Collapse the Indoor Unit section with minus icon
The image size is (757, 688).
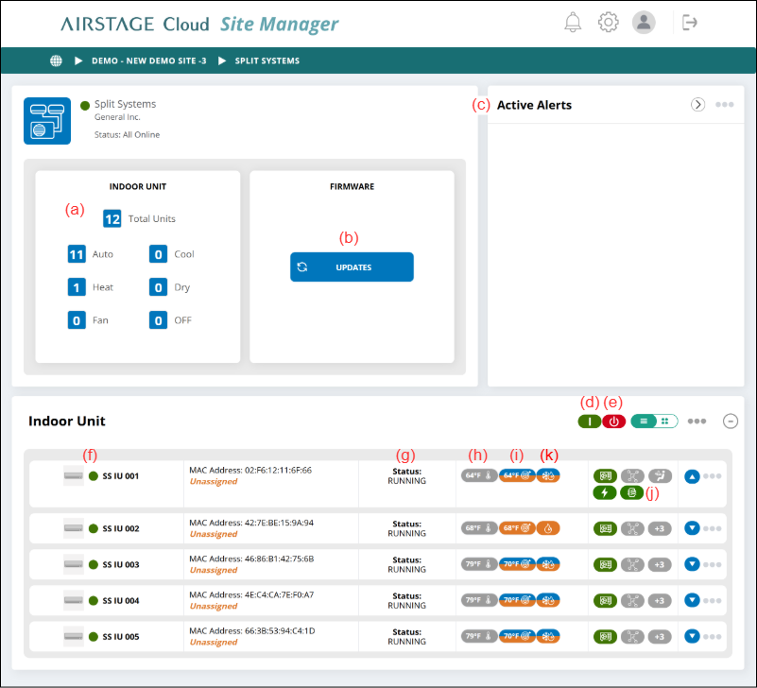(730, 421)
